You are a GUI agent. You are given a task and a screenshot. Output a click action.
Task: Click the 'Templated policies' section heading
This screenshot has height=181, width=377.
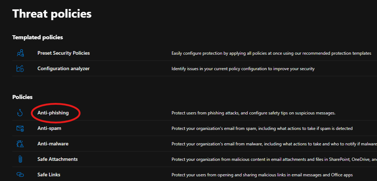[x=37, y=37]
